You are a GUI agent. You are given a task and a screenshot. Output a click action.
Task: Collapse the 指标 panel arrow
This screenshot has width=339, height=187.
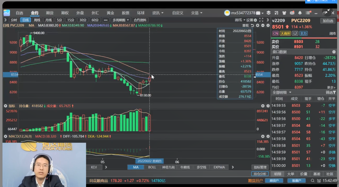point(5,106)
